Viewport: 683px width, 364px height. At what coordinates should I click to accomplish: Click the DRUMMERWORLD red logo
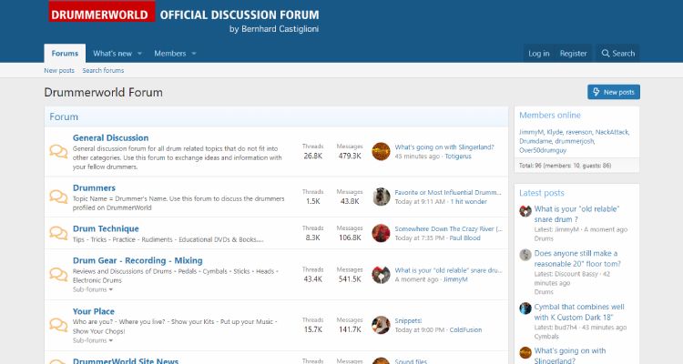(101, 12)
